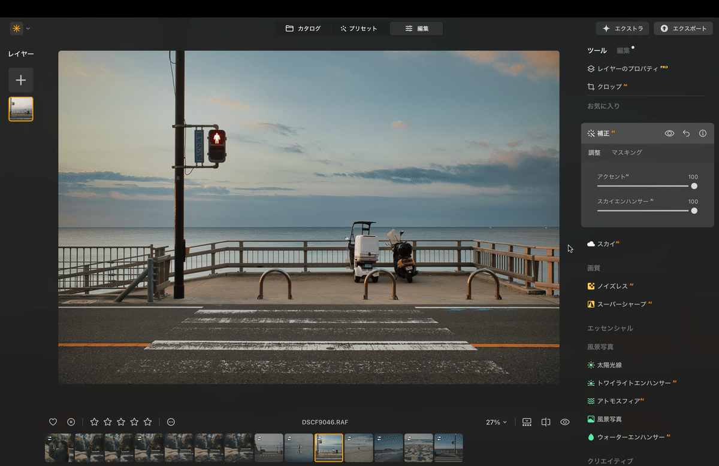The height and width of the screenshot is (466, 719).
Task: Mark the photo as favorite with the heart
Action: pyautogui.click(x=53, y=422)
